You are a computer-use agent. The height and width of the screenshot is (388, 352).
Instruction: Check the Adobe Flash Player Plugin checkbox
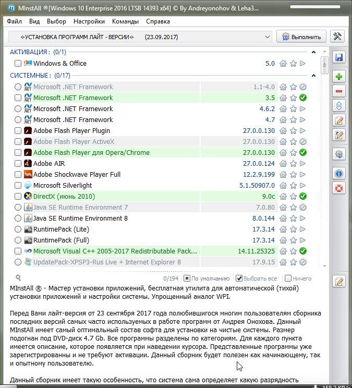click(x=18, y=131)
